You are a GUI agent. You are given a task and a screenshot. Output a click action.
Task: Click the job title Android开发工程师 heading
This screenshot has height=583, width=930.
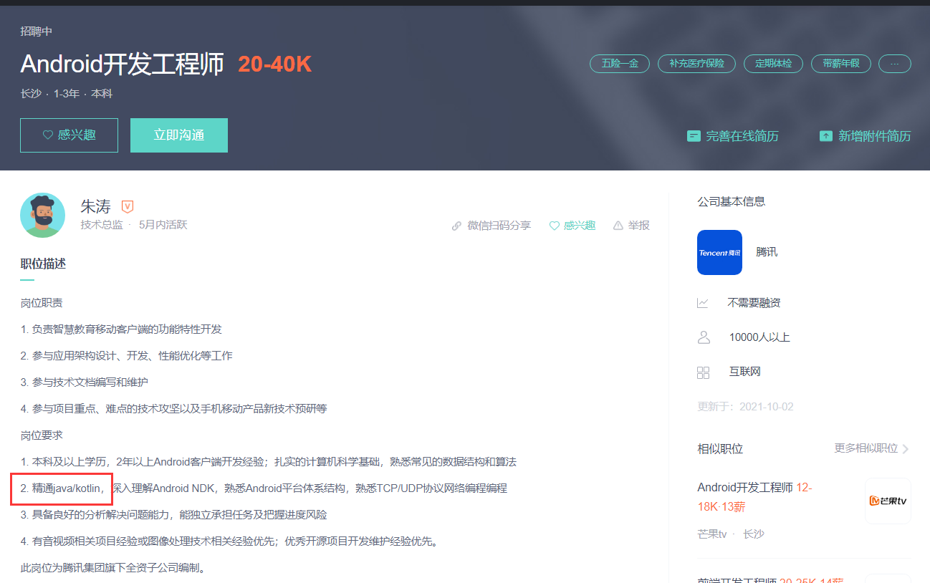point(123,64)
